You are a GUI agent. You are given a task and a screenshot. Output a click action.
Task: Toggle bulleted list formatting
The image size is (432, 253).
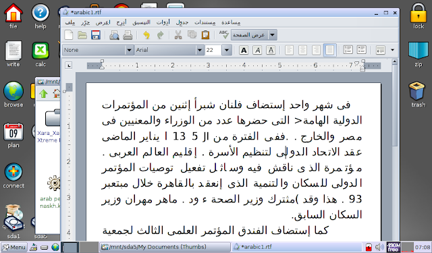pyautogui.click(x=362, y=50)
